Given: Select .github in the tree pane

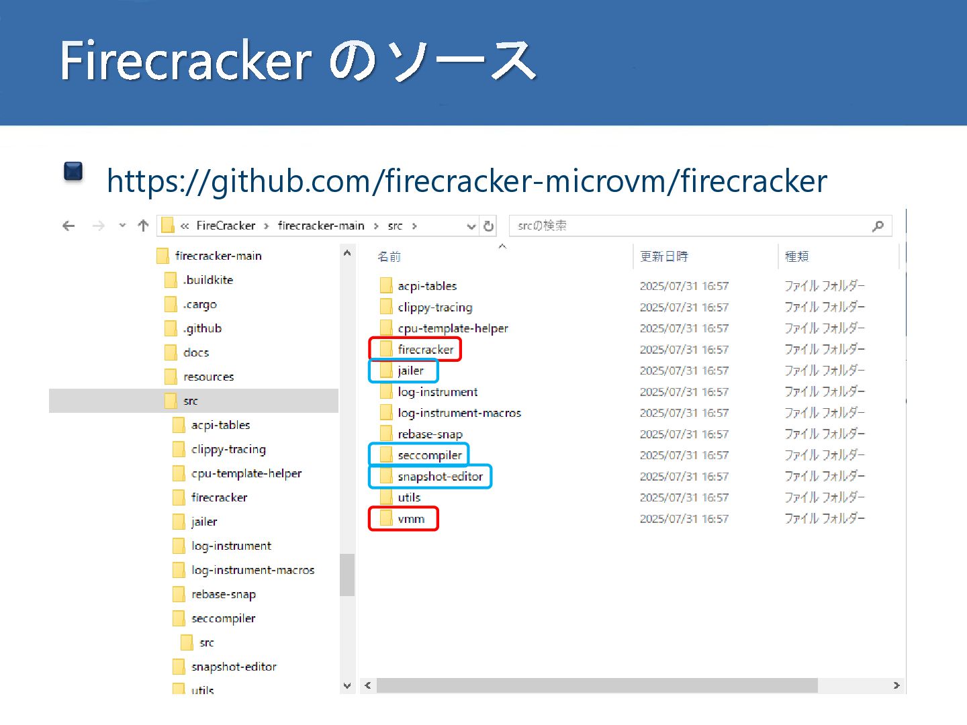Looking at the screenshot, I should tap(202, 328).
